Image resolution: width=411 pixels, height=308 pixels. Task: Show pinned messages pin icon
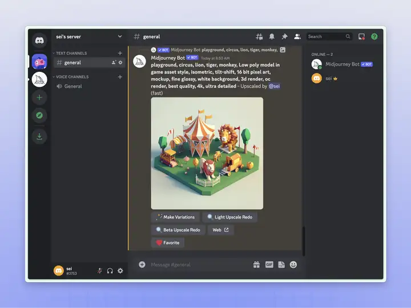click(284, 37)
